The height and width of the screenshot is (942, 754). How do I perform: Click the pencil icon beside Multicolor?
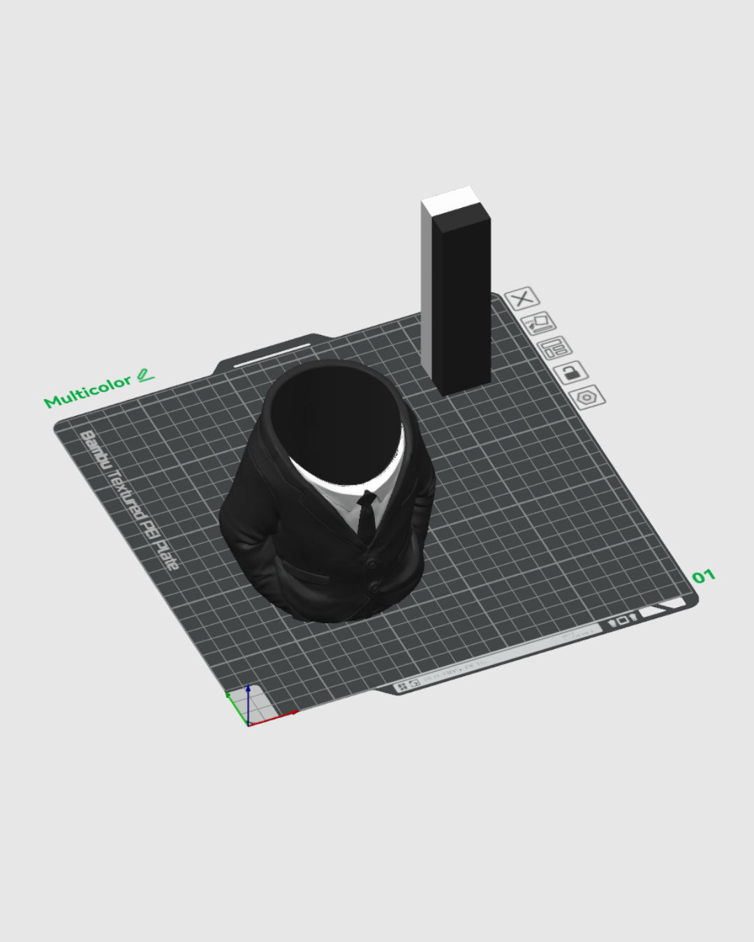pos(145,375)
